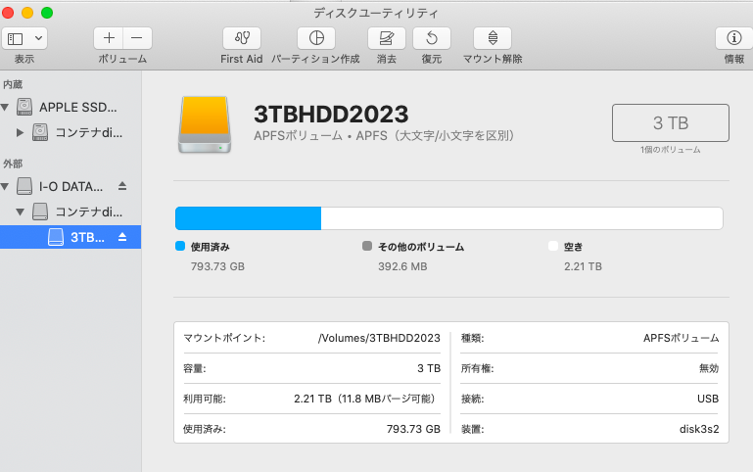
Task: Click 2.21 TB（11.8 MBパージ可能）value
Action: pos(366,399)
